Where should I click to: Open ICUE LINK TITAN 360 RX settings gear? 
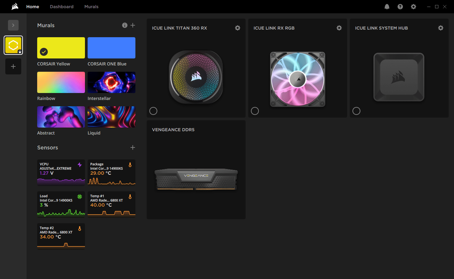pyautogui.click(x=238, y=28)
